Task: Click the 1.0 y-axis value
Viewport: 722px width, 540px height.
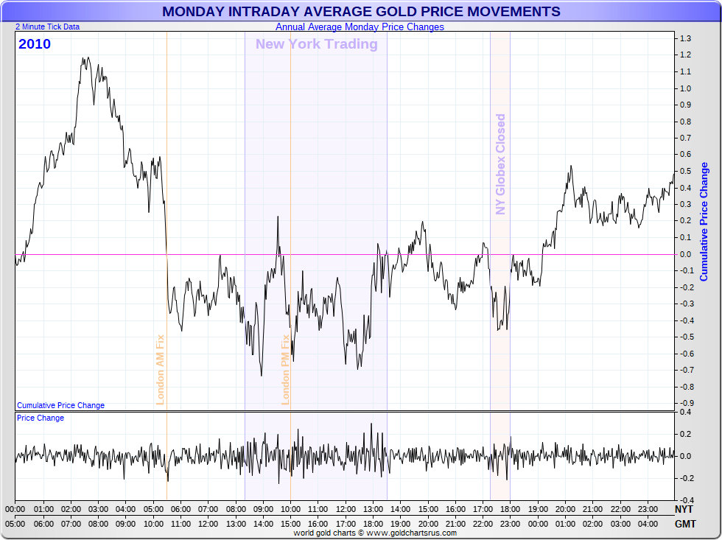Action: point(685,88)
